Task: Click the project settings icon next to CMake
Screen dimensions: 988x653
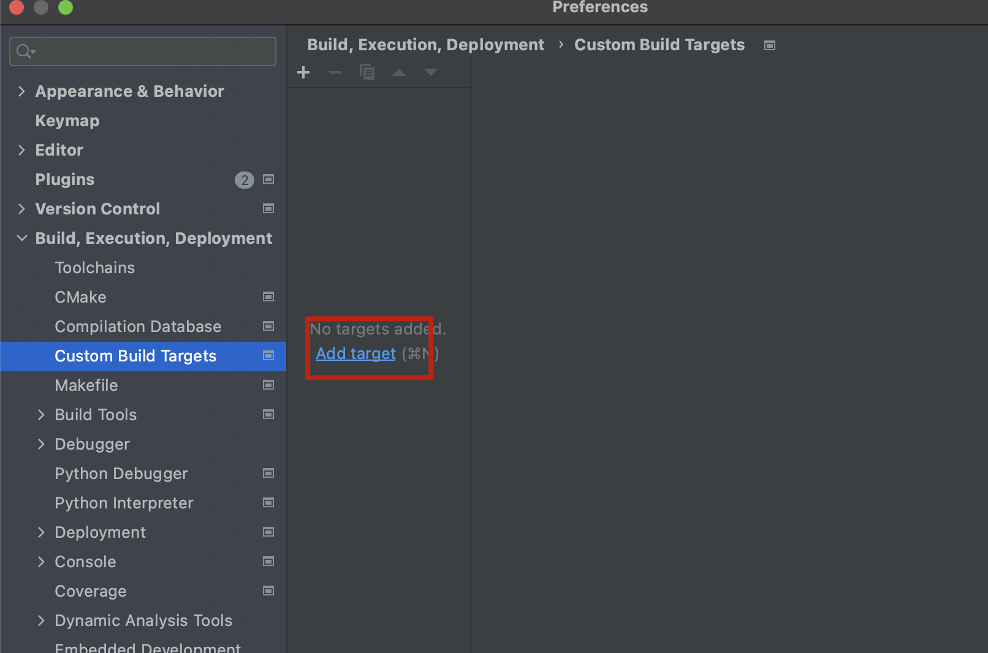Action: coord(268,297)
